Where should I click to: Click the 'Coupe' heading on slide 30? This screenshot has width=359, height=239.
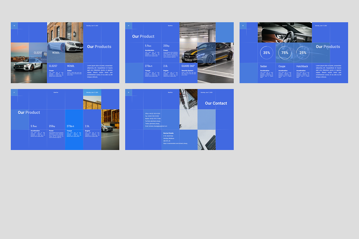click(282, 66)
